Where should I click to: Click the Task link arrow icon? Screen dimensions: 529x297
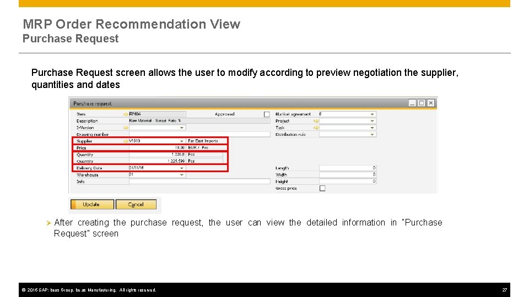click(x=316, y=128)
